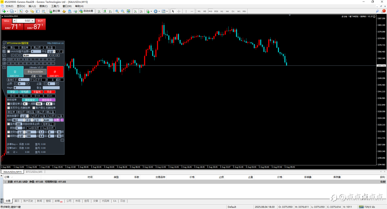Viewport: 387px width, 209px height.
Task: Open 账户历史 terminal tab
Action: [x=28, y=201]
